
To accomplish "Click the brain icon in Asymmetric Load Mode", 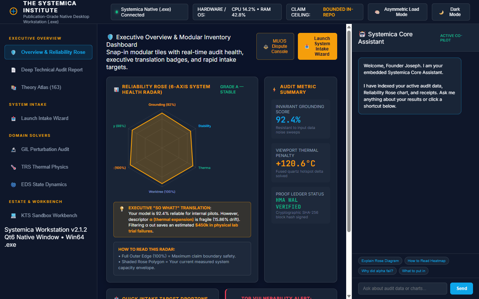I will click(x=377, y=12).
